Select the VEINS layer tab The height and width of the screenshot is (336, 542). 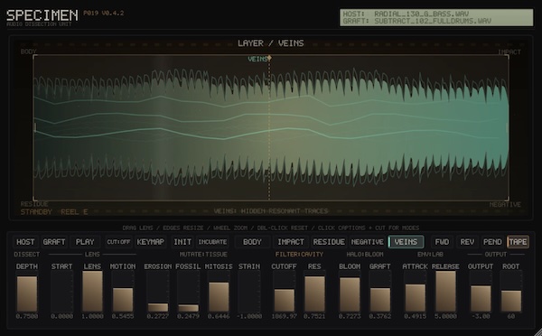(x=406, y=242)
